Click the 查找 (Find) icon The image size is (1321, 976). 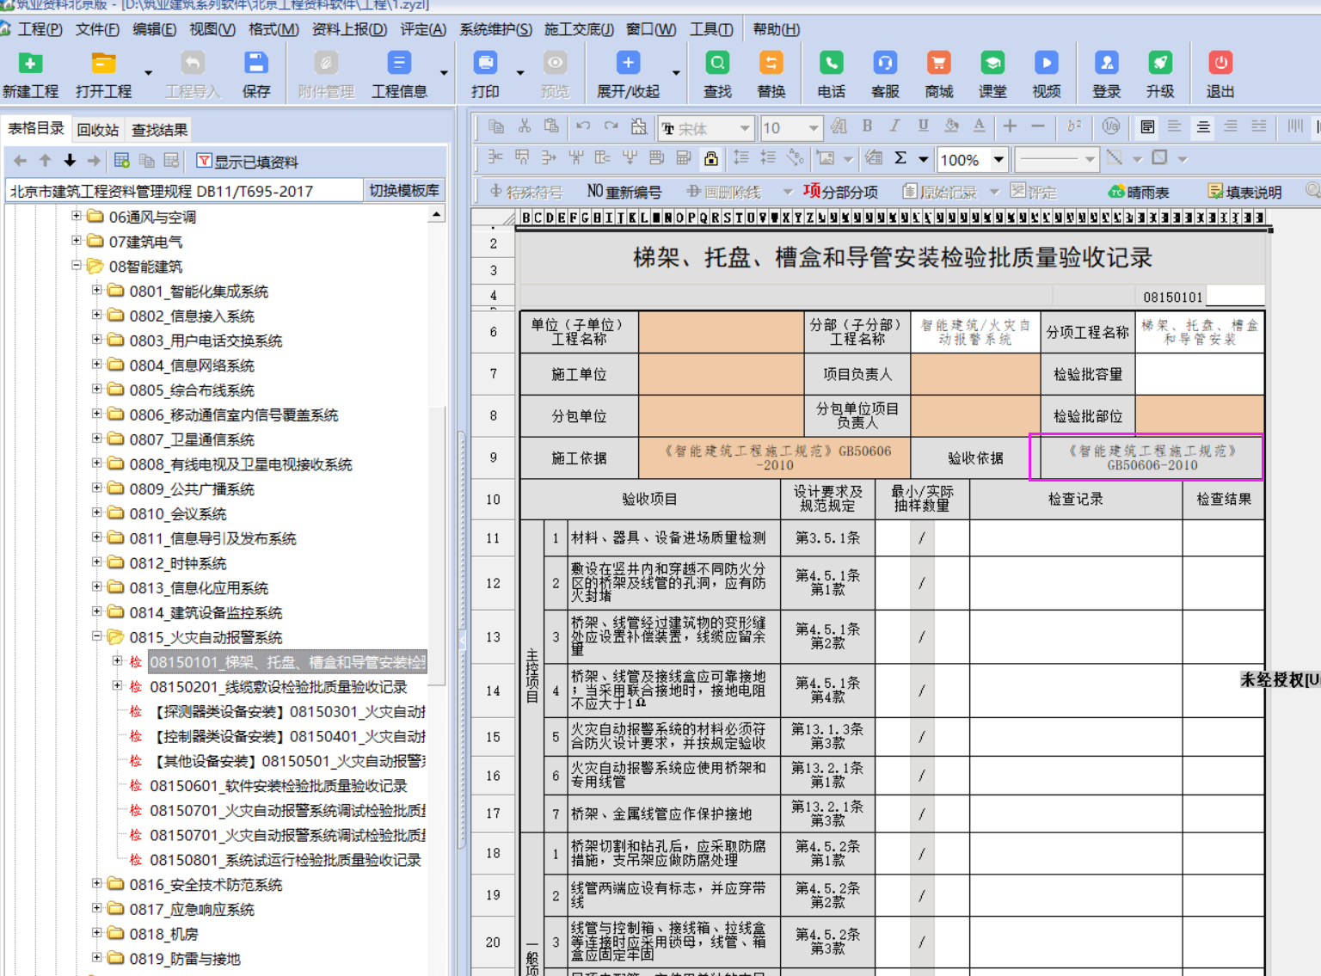coord(717,64)
